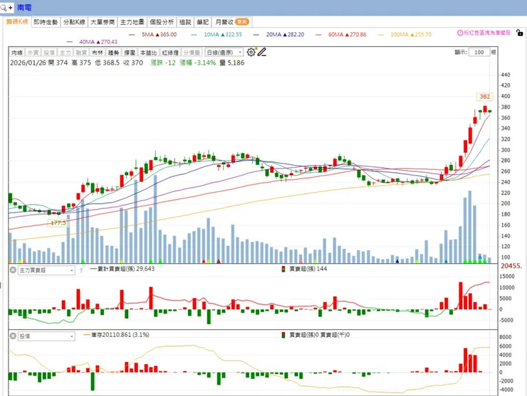Click 庫存20110.861 (3.1%) legend
The height and width of the screenshot is (396, 527).
(117, 335)
